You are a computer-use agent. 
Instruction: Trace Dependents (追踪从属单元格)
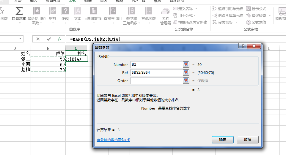click(228, 15)
